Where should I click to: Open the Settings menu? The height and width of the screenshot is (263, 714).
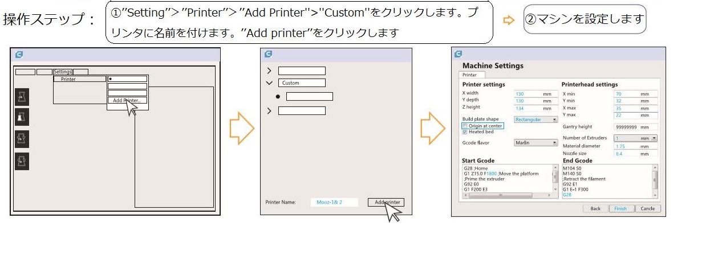click(x=63, y=72)
